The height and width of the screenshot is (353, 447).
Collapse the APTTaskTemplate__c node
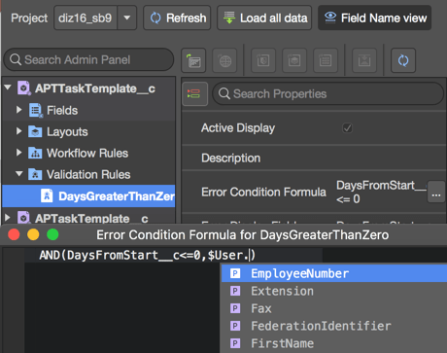[x=8, y=88]
